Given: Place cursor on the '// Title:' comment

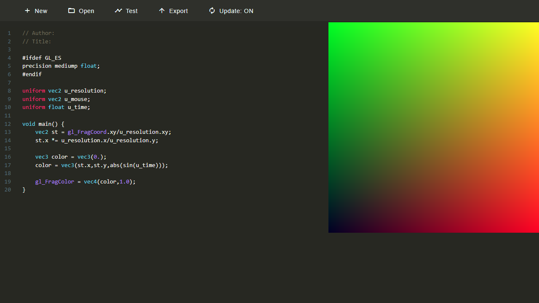Looking at the screenshot, I should [37, 41].
